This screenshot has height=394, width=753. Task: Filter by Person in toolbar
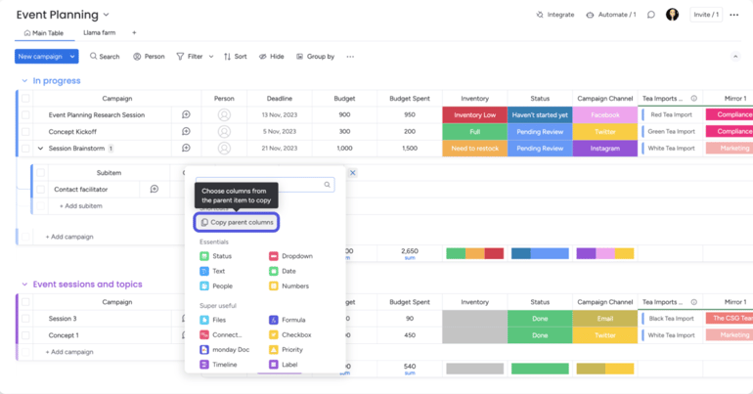(149, 57)
